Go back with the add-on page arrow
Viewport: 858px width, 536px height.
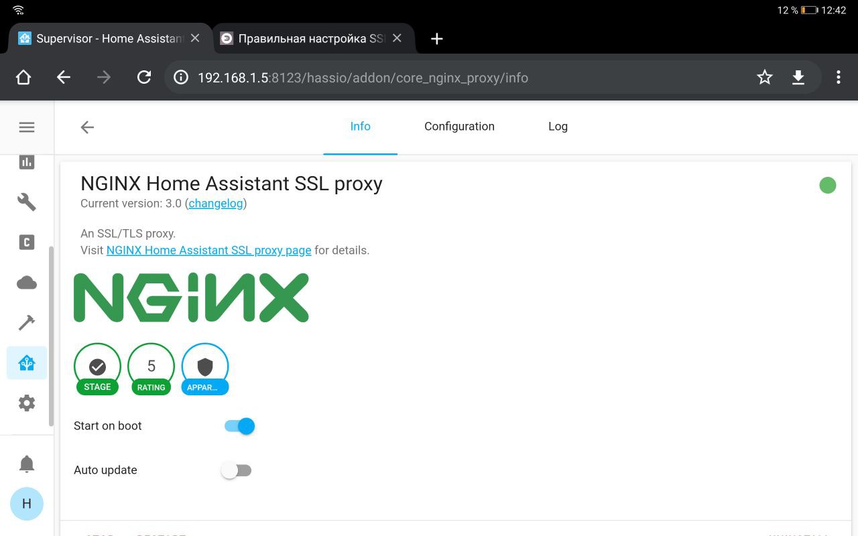87,127
